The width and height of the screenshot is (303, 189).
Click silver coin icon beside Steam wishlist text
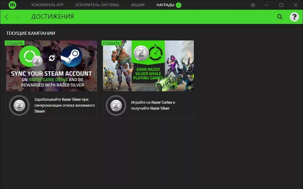point(19,105)
